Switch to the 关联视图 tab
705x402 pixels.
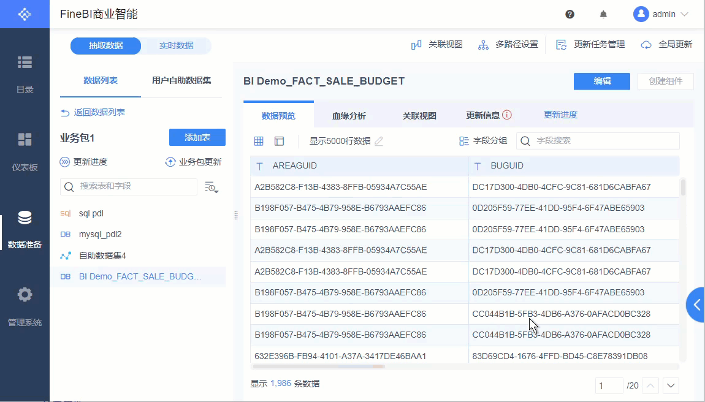(x=419, y=116)
